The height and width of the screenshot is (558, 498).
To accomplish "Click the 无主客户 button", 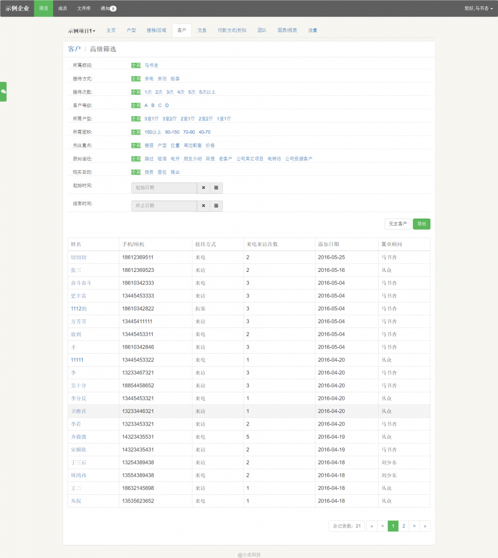I will [x=398, y=224].
